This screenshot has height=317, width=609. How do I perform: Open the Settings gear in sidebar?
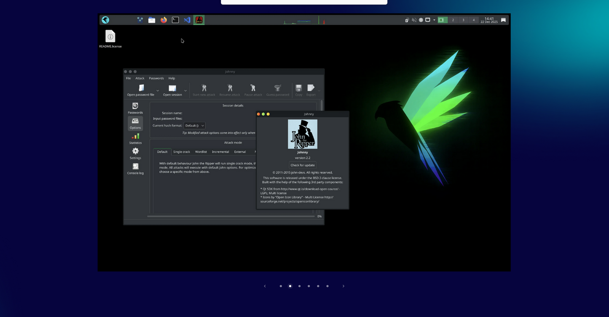tap(135, 154)
